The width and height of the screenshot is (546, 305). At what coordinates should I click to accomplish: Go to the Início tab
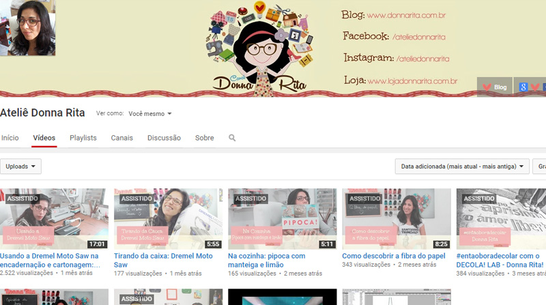click(x=10, y=138)
